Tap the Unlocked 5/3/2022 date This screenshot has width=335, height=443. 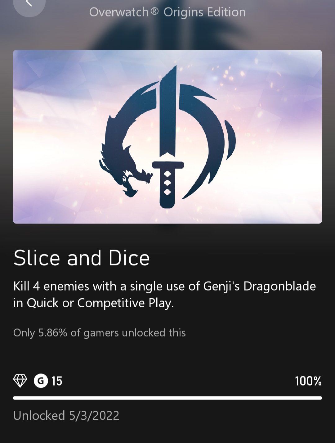(66, 416)
